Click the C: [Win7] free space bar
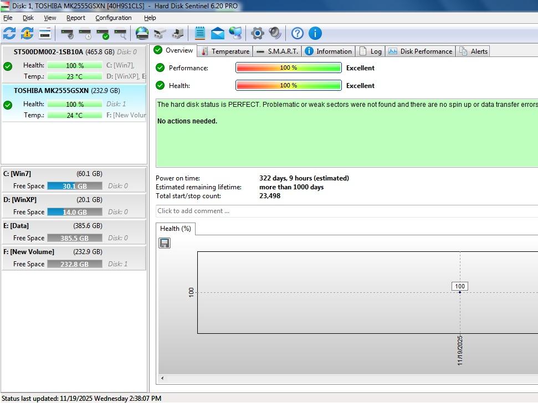This screenshot has height=403, width=538. [74, 186]
